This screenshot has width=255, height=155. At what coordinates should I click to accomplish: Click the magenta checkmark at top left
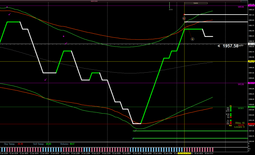(x=10, y=14)
